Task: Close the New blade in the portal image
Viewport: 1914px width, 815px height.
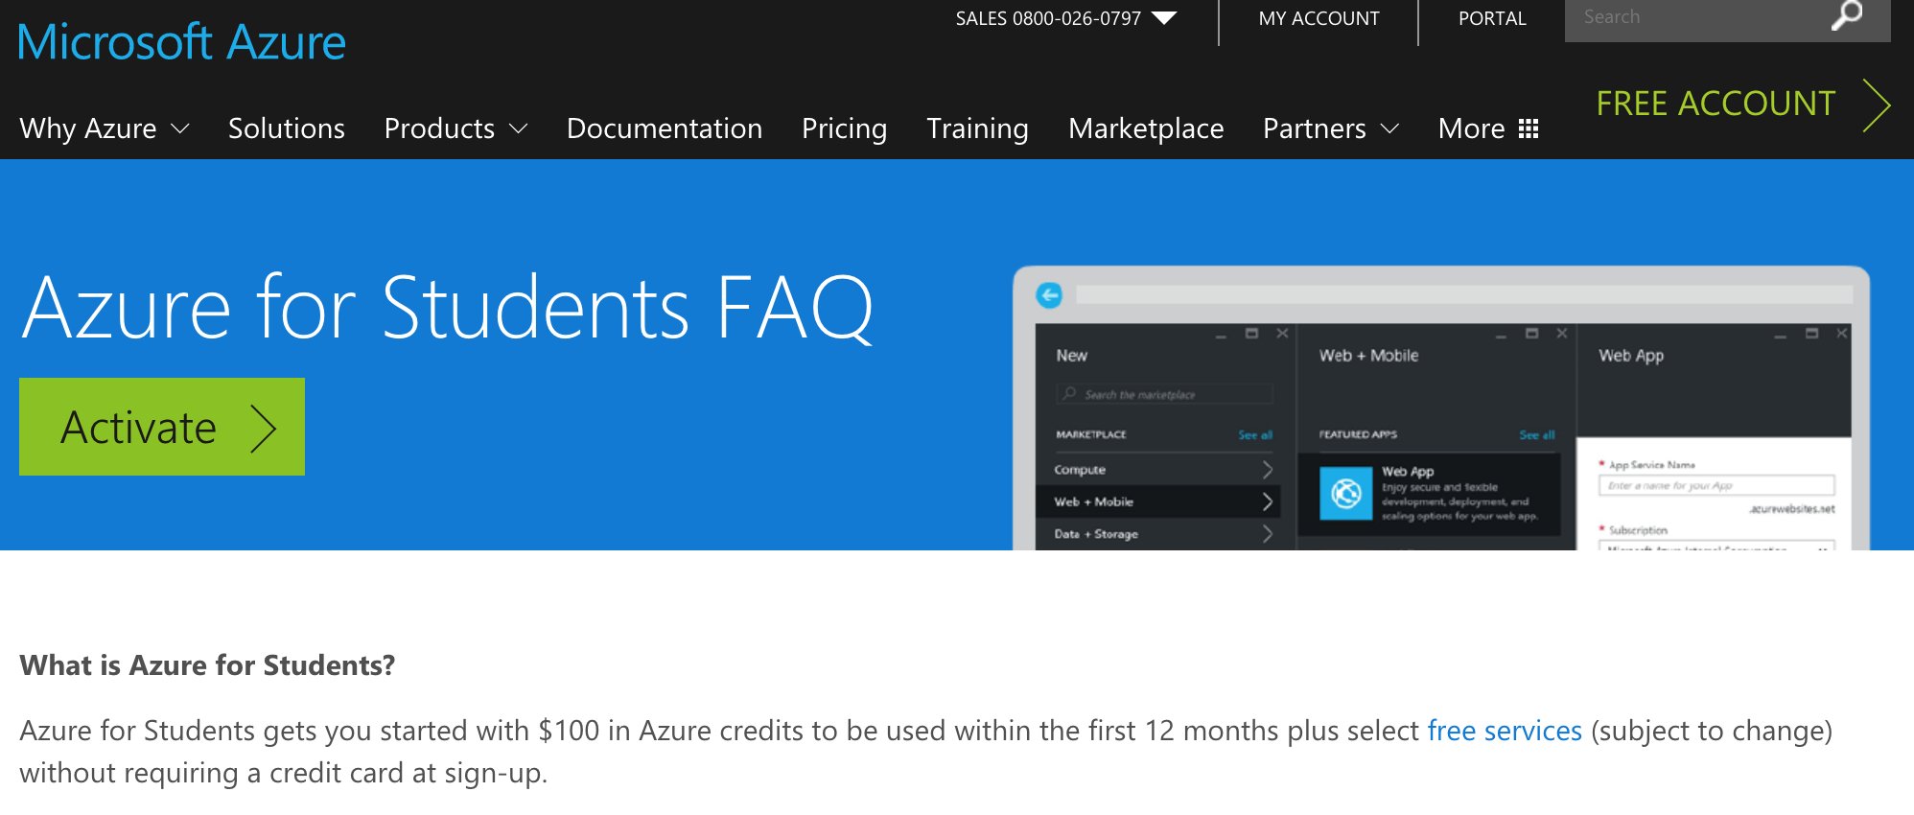Action: pyautogui.click(x=1282, y=334)
